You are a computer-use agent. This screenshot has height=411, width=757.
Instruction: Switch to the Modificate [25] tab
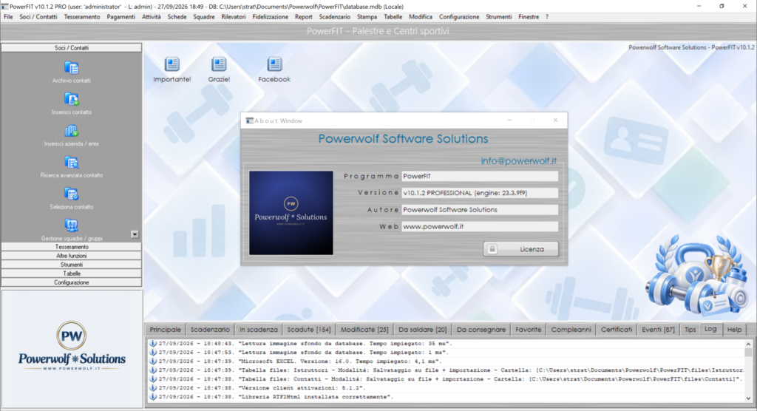pyautogui.click(x=364, y=330)
